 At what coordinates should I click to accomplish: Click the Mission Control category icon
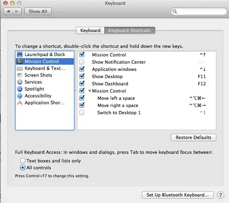tap(20, 62)
